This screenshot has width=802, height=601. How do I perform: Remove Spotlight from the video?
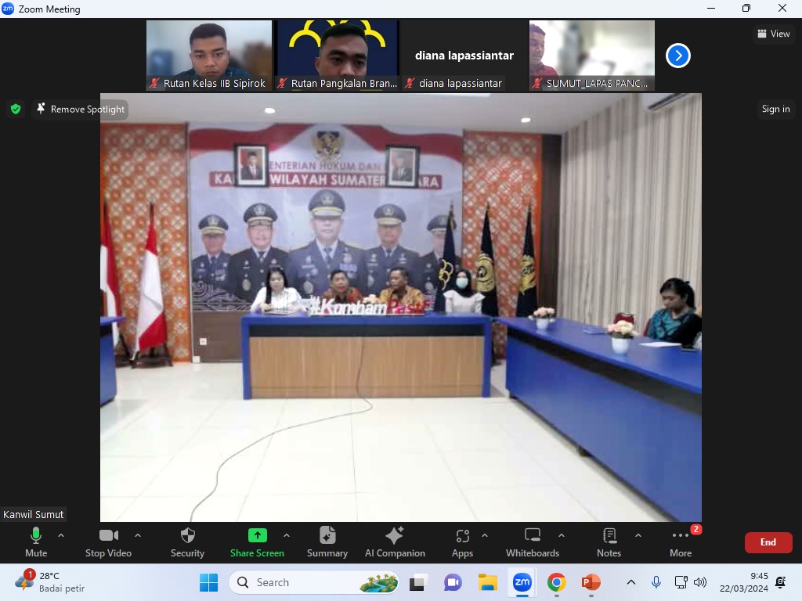coord(81,110)
